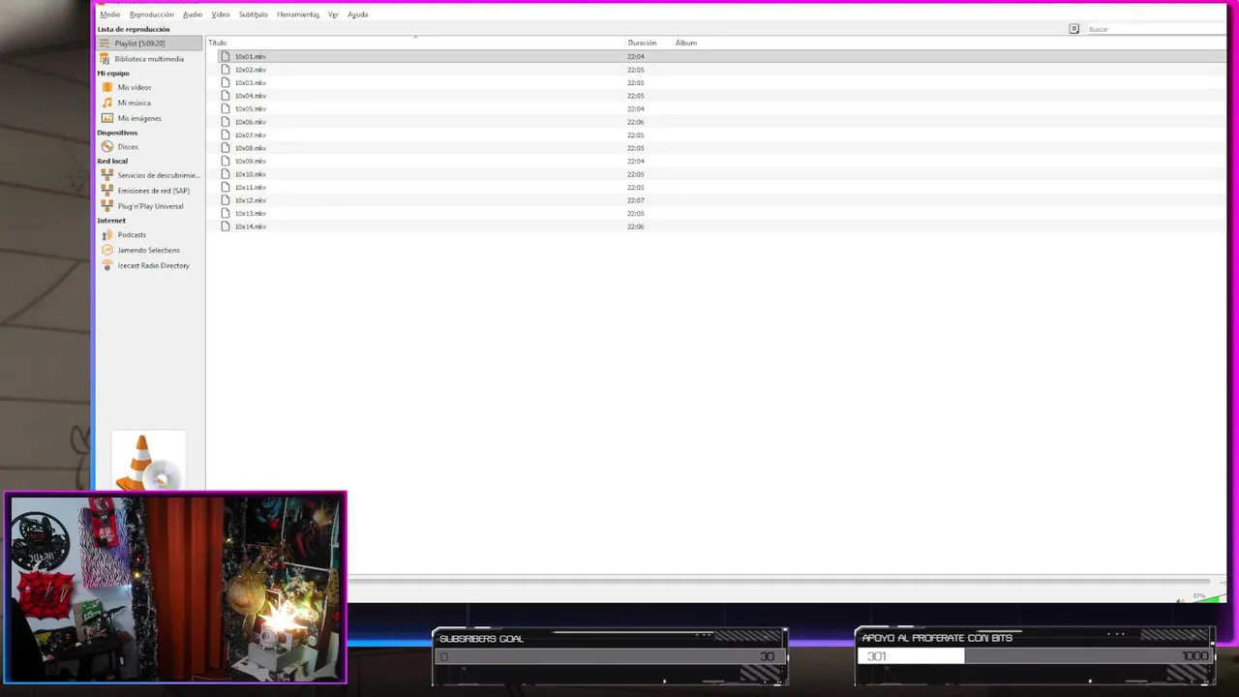Screen dimensions: 1239x697
Task: Click the webcam overlay feed
Action: [175, 588]
